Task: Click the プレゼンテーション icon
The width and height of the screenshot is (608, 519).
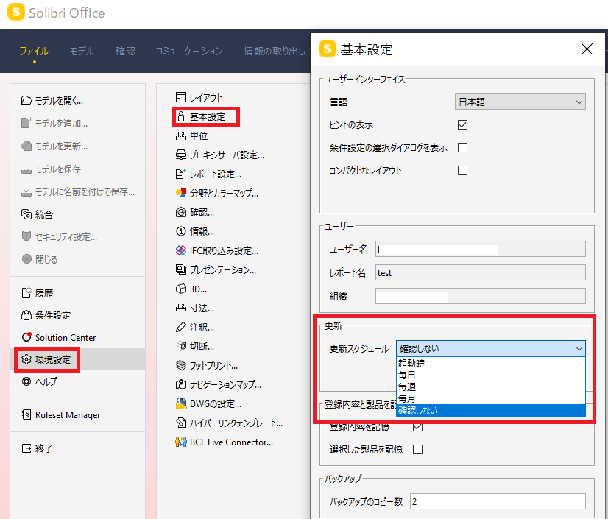Action: [180, 269]
